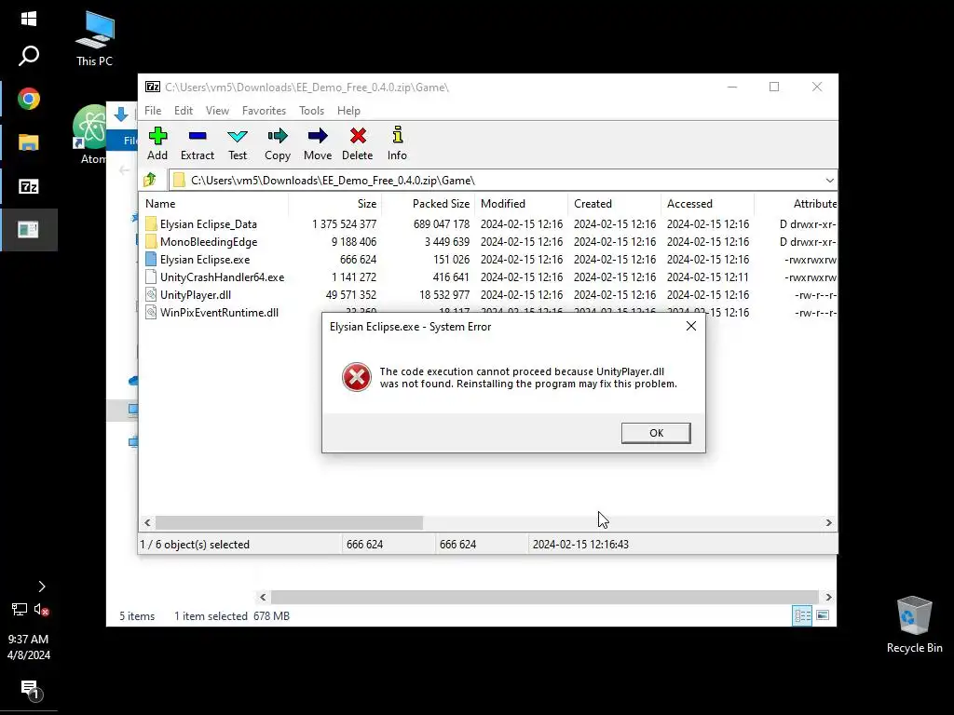The width and height of the screenshot is (954, 715).
Task: Open the File menu
Action: point(153,111)
